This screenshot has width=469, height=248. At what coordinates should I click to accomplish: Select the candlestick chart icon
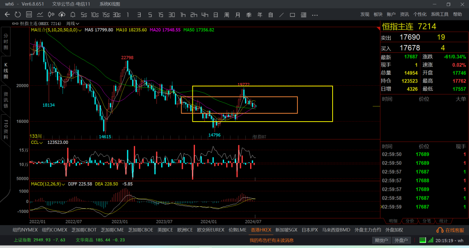click(51, 15)
